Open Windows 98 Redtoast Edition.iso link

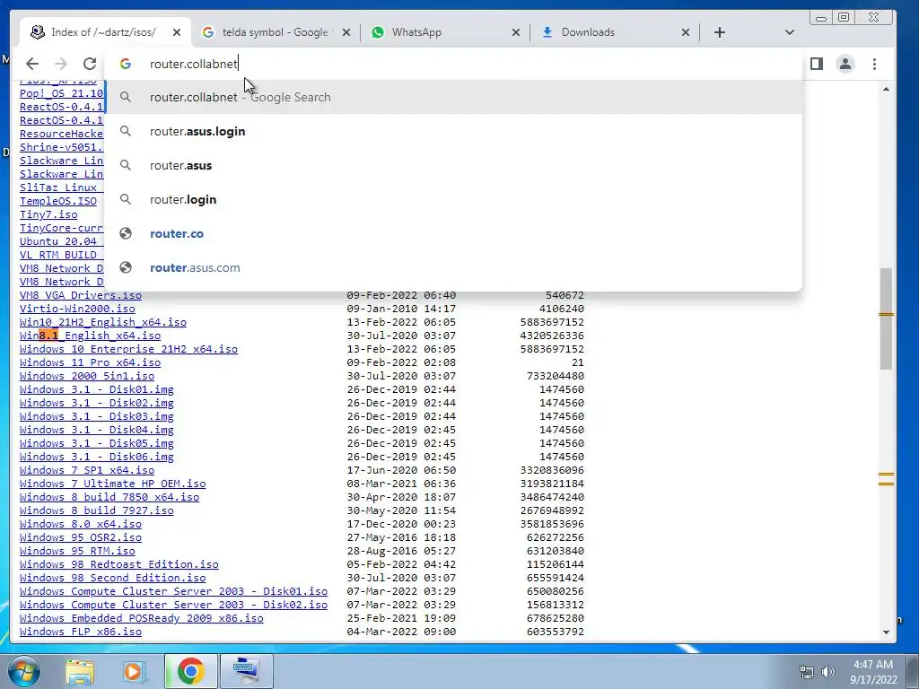point(119,565)
